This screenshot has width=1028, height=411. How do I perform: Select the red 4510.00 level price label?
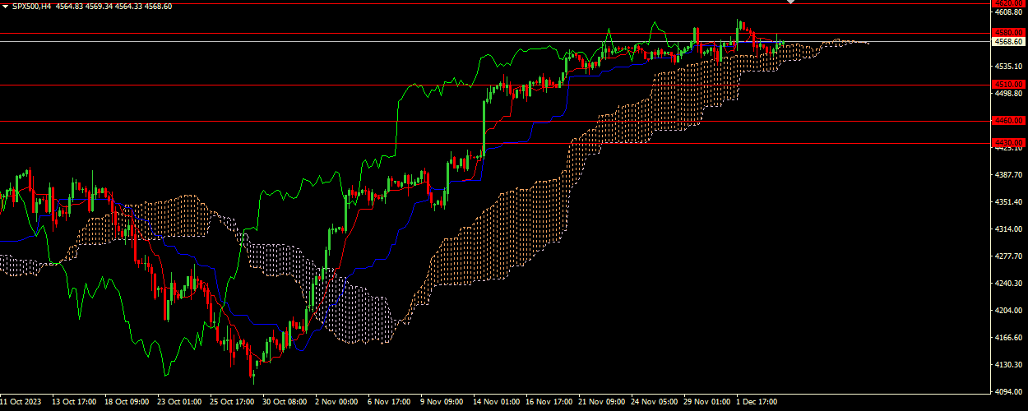pos(1007,84)
